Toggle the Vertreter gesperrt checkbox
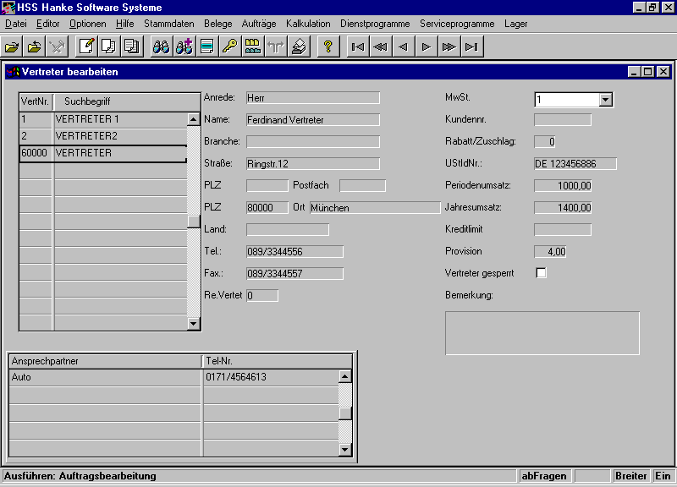677x487 pixels. pos(542,272)
